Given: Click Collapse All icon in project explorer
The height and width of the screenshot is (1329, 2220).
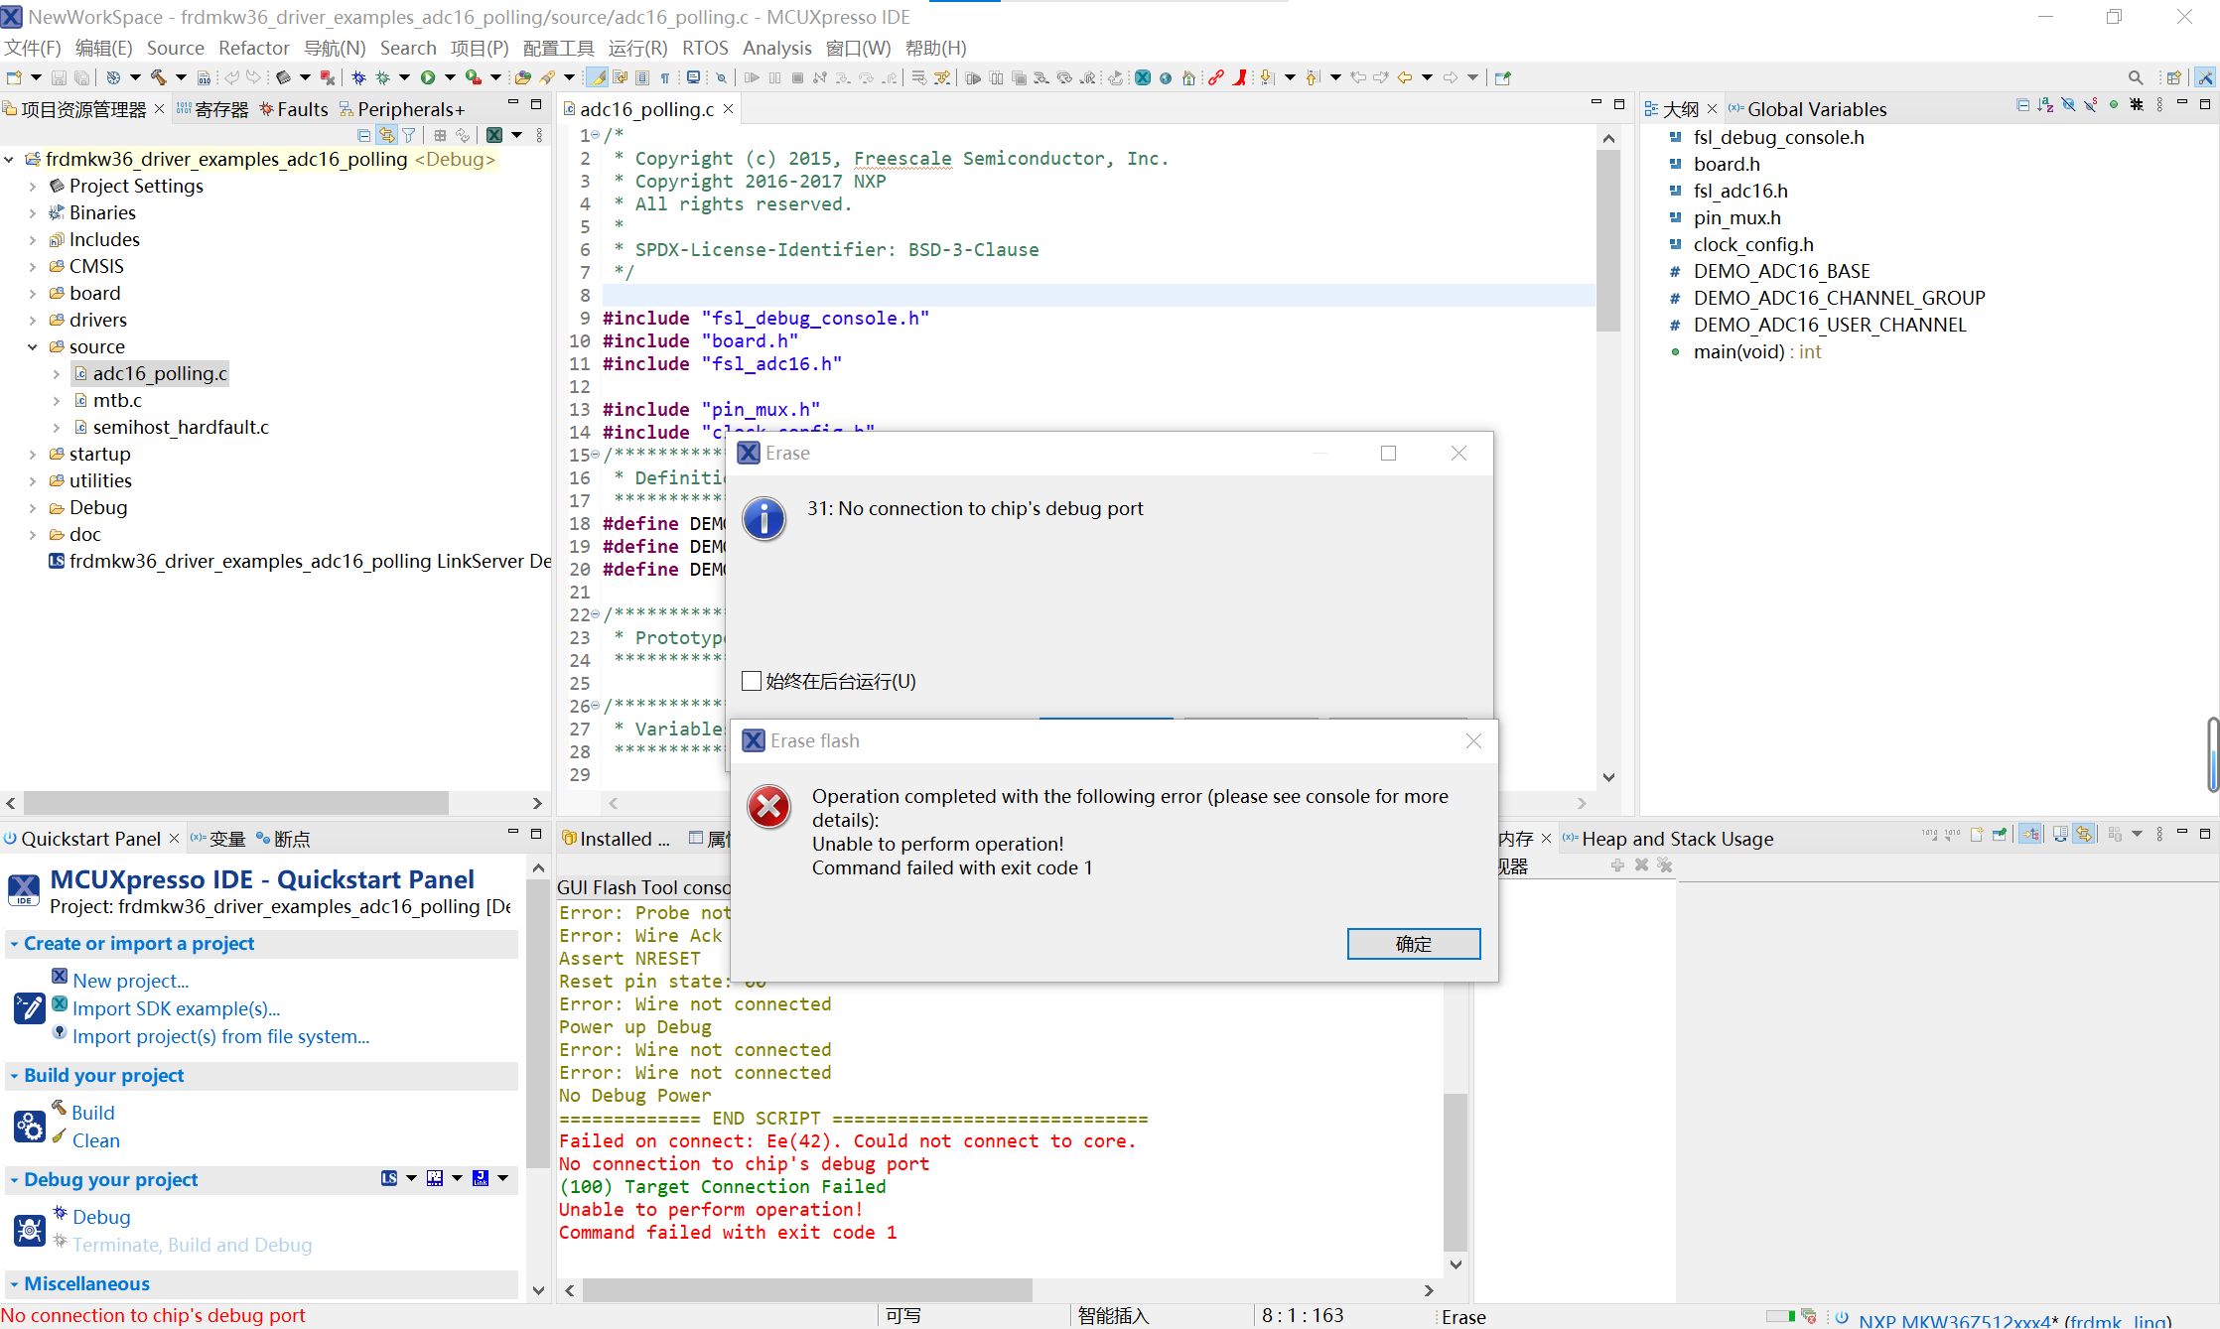Looking at the screenshot, I should [x=363, y=135].
